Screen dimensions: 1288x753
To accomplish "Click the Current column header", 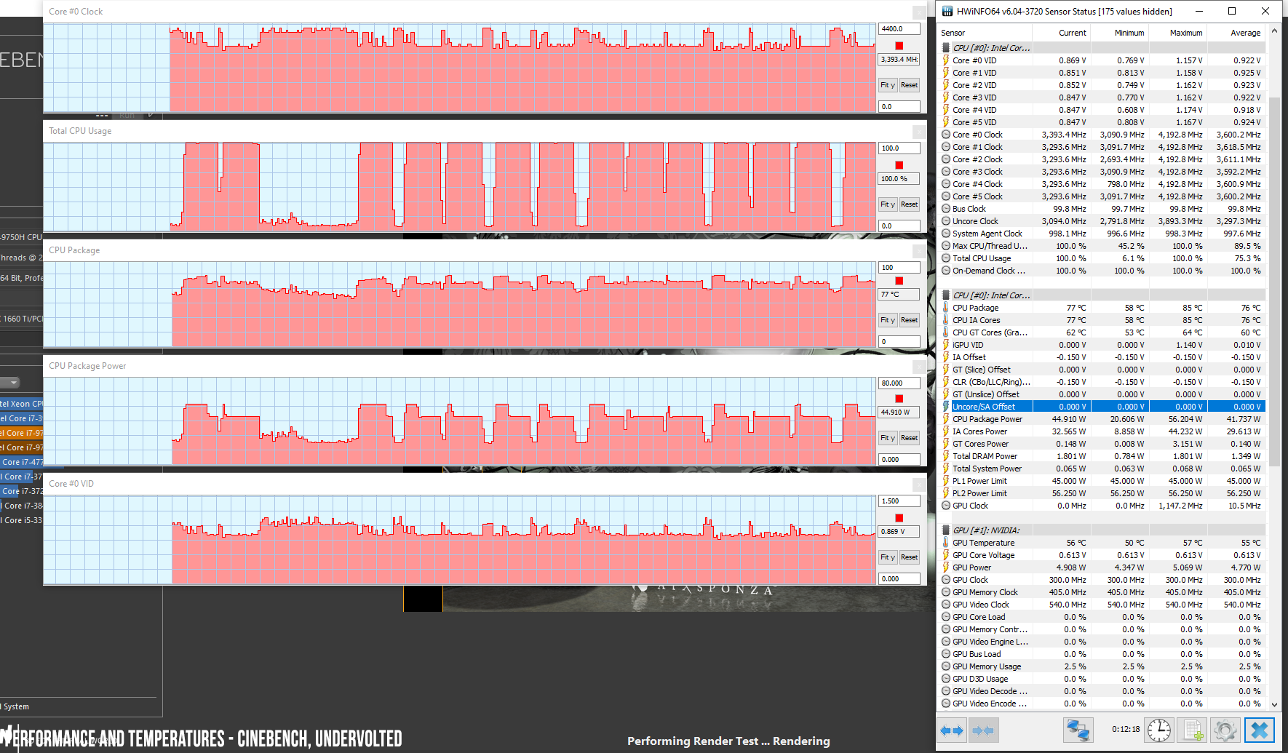I will [1061, 33].
